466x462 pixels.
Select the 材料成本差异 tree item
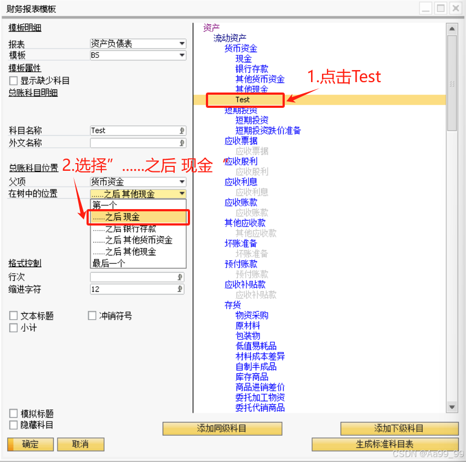click(x=260, y=356)
